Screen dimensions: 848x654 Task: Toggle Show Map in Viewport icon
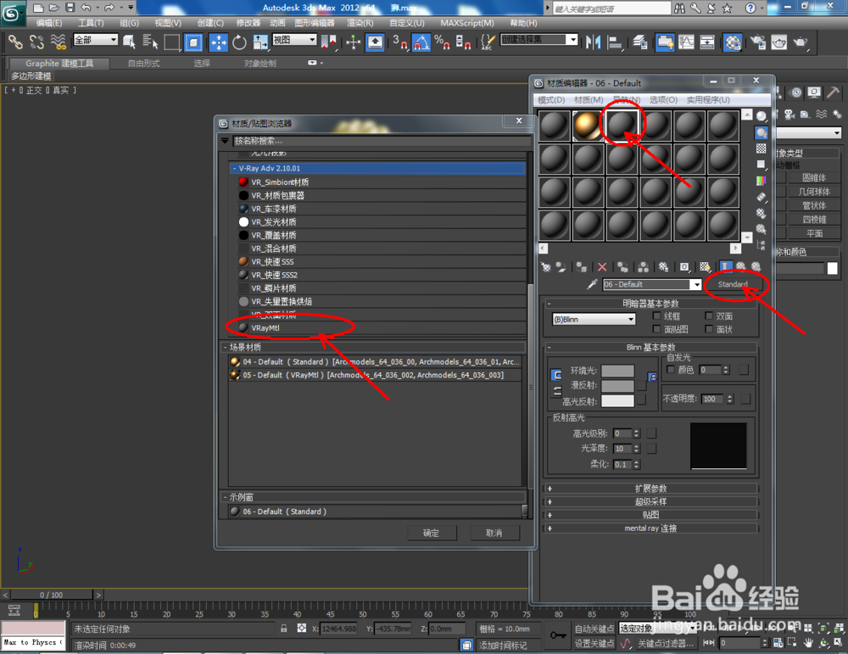705,266
